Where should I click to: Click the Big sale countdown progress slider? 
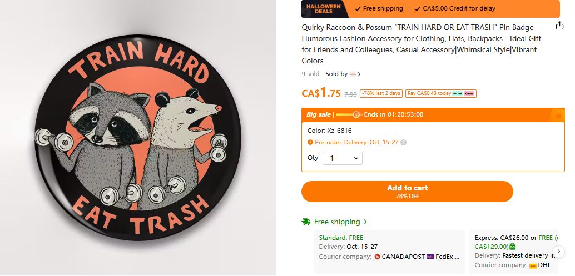coord(349,114)
